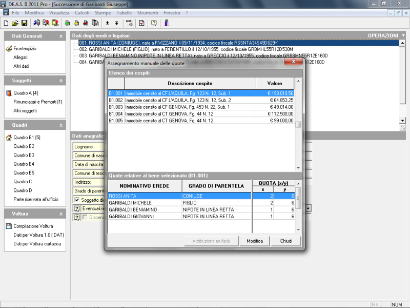Click the green plus add-record icon
Image resolution: width=410 pixels, height=308 pixels.
point(68,23)
